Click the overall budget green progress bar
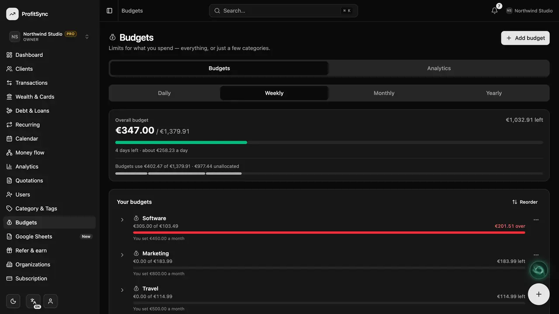559x314 pixels. click(x=181, y=143)
